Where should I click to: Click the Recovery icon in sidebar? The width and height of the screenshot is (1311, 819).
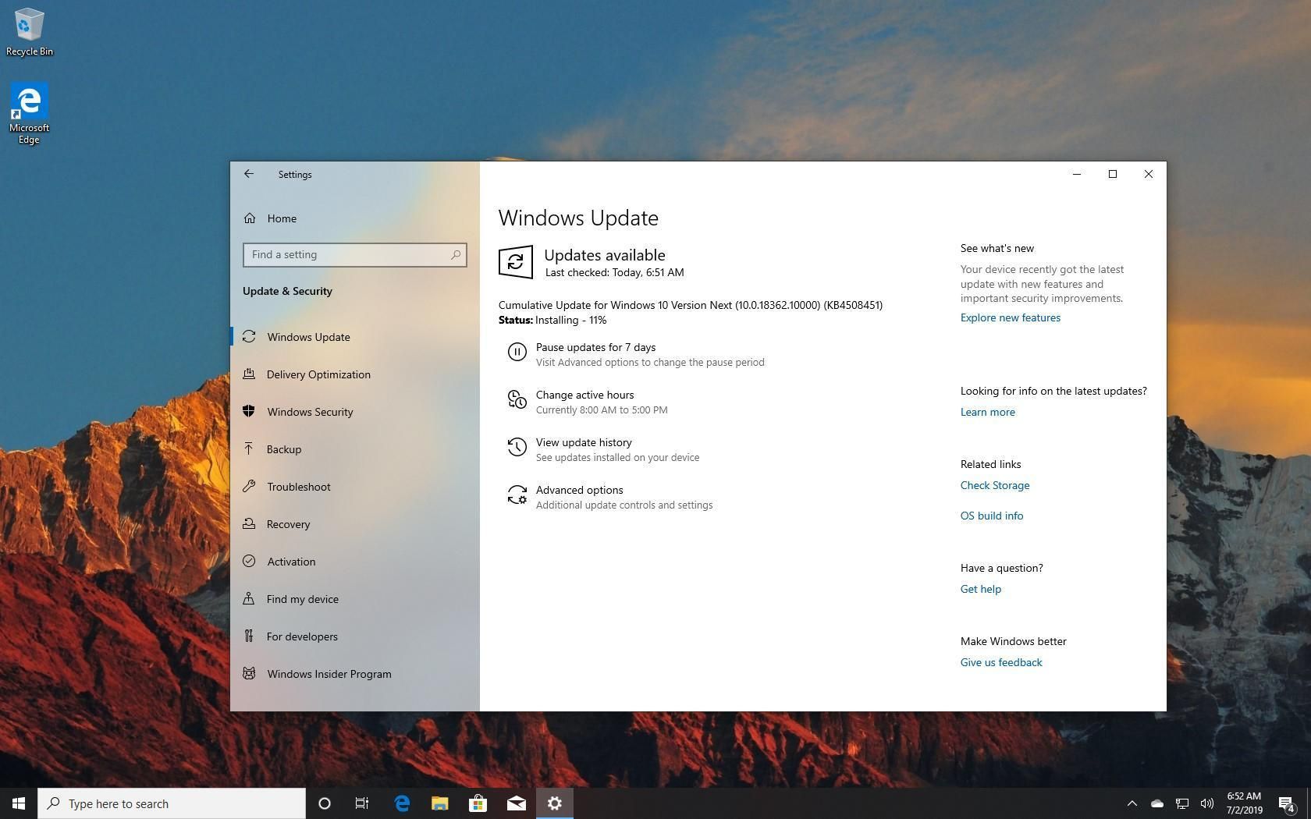coord(249,524)
